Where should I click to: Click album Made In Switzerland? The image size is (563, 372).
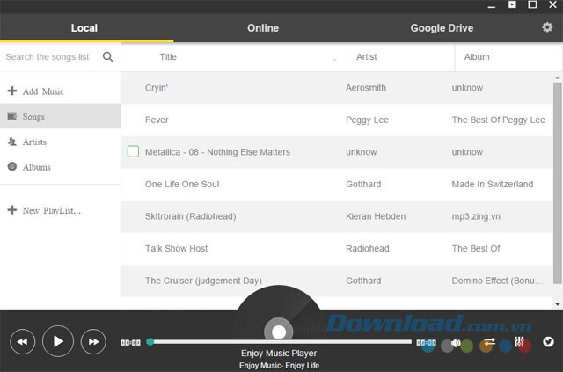click(493, 184)
